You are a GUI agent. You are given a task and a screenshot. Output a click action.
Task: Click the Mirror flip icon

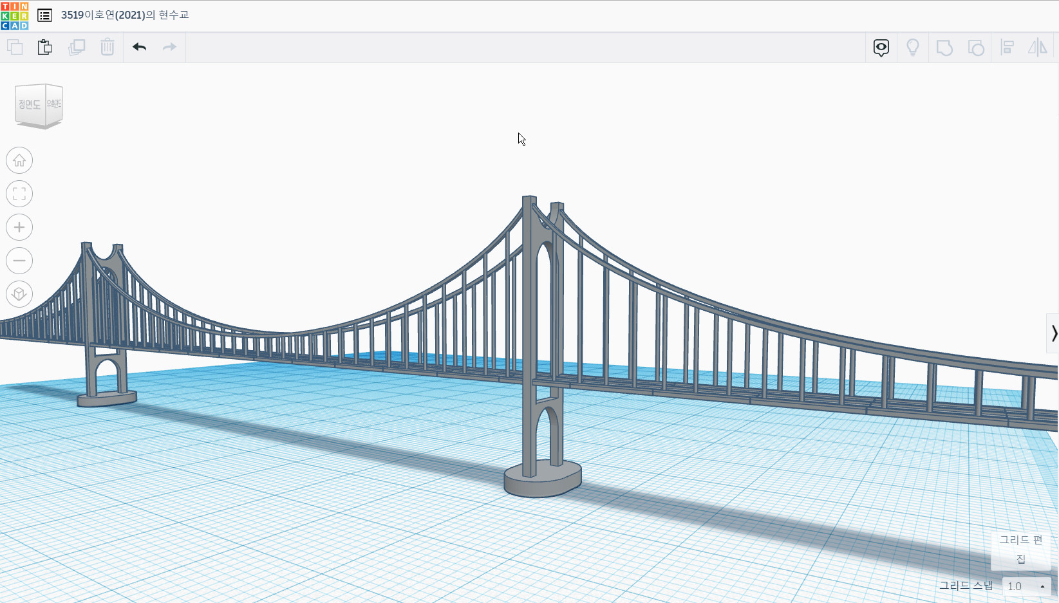(1037, 48)
